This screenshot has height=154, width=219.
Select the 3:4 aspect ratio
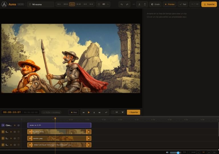(x=91, y=4)
